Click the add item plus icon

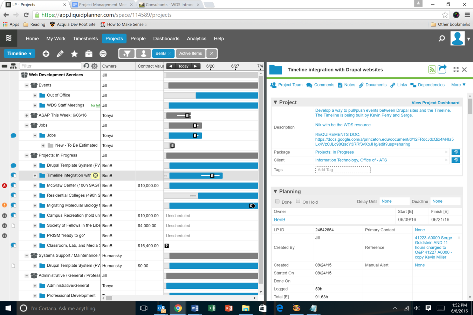click(46, 54)
